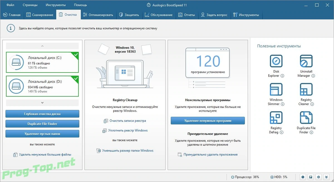
Task: Click the info icon beside page description
Action: (11, 28)
